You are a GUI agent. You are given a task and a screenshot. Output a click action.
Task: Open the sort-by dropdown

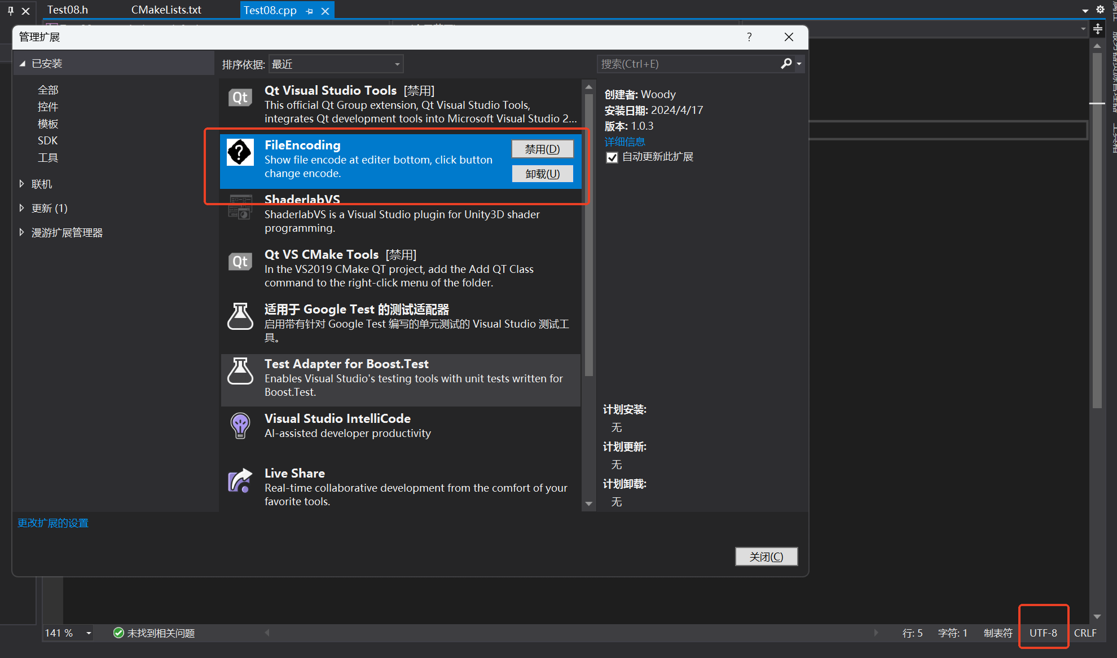click(336, 64)
